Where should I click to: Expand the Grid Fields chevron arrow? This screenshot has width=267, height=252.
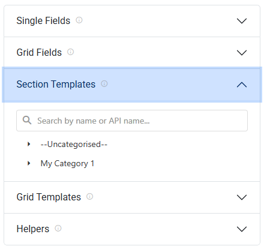(x=242, y=53)
